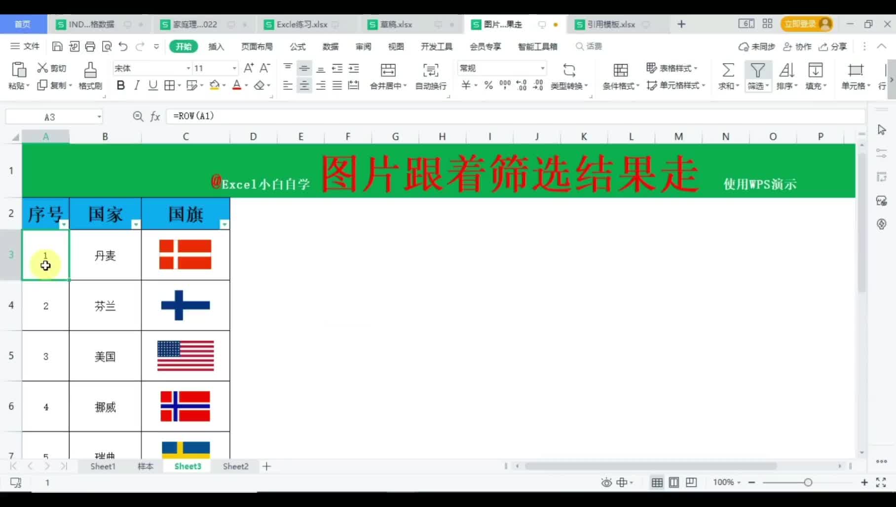The width and height of the screenshot is (896, 507).
Task: Click the horizontal scrollbar thumb
Action: (x=650, y=466)
